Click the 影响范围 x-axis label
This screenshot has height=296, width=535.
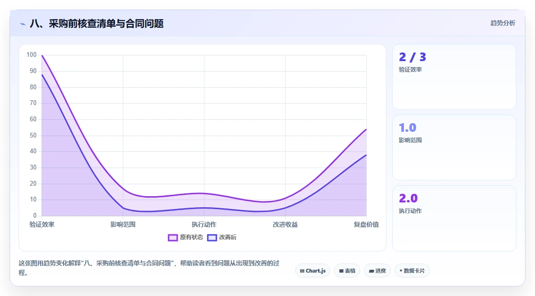tap(123, 224)
